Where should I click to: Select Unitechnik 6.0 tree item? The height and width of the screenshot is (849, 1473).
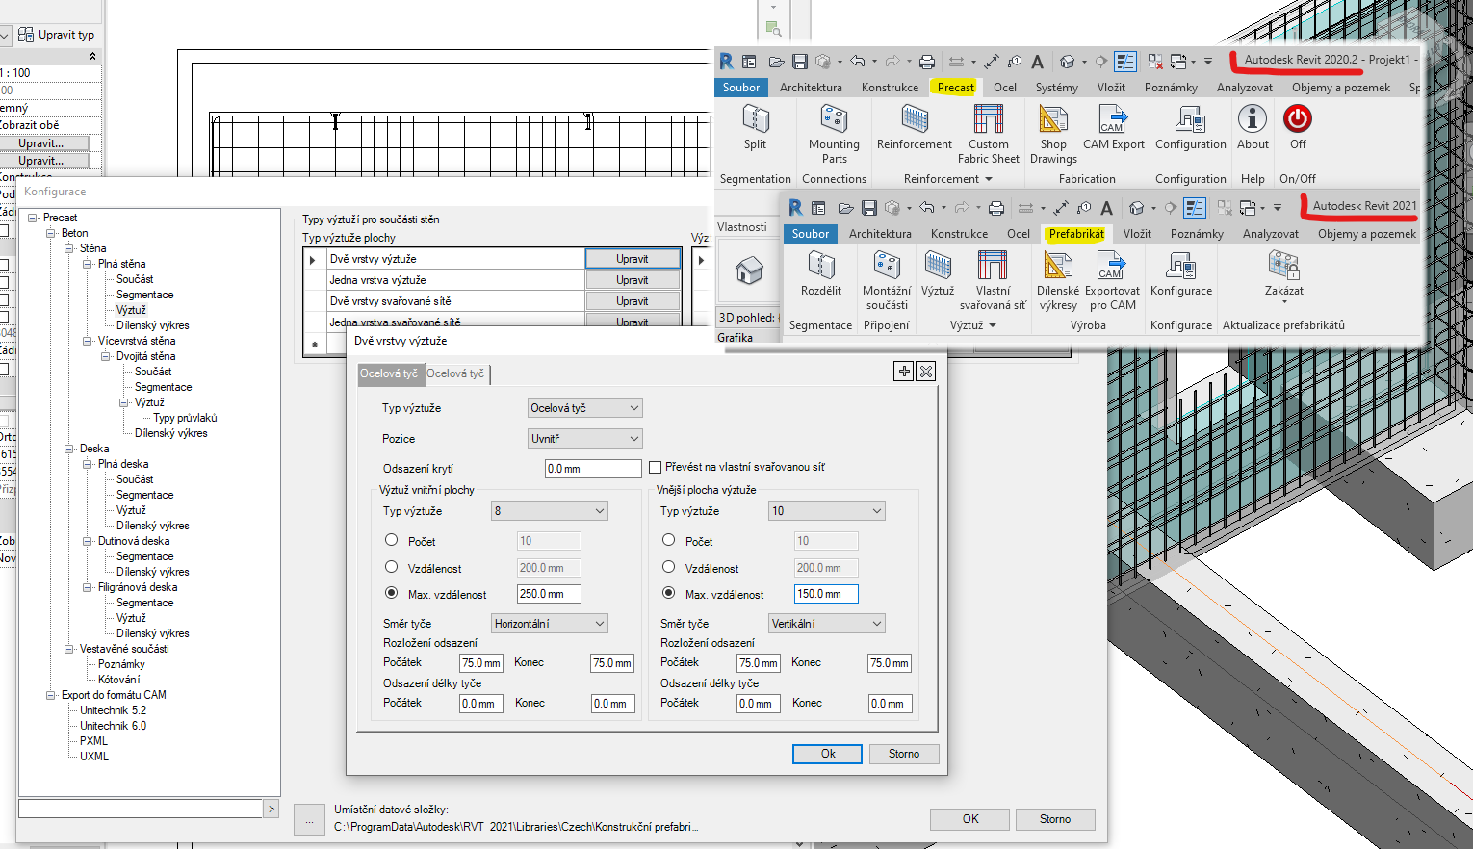click(114, 726)
